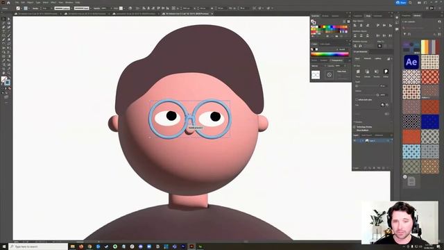This screenshot has height=250, width=444.
Task: Click horizontal align right icon
Action: (367, 26)
